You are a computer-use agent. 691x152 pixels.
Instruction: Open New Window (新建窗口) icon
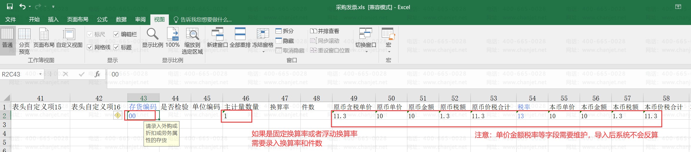[218, 34]
